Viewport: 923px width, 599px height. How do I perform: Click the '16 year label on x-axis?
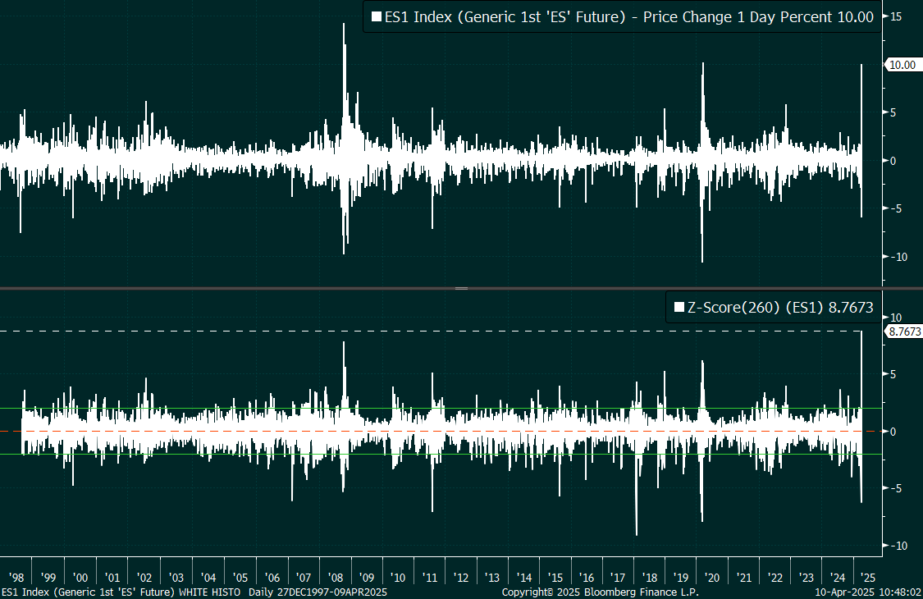tap(587, 578)
